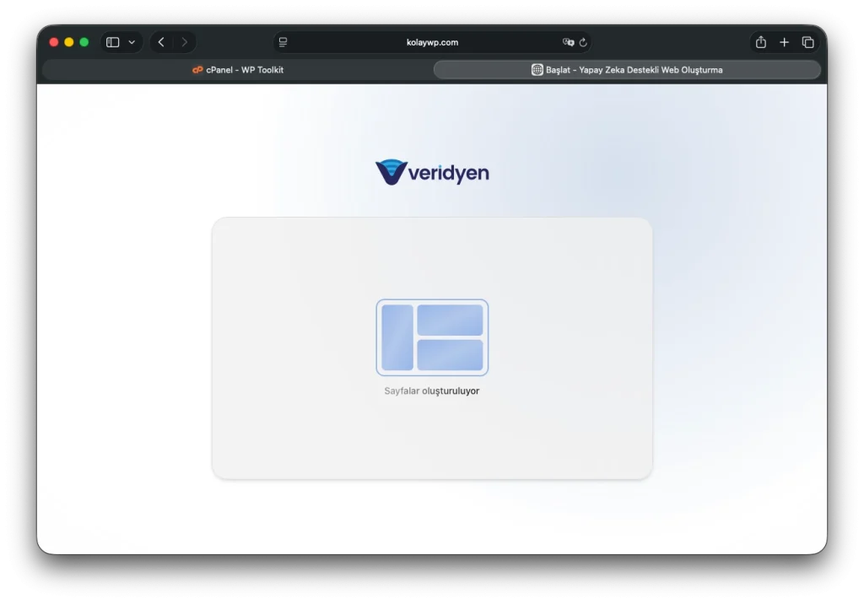
Task: Switch to the cPanel - WP Toolkit tab
Action: pos(237,70)
